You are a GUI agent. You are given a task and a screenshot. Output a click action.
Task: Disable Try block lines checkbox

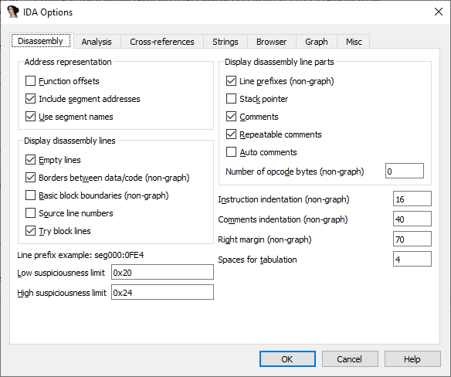tap(30, 231)
